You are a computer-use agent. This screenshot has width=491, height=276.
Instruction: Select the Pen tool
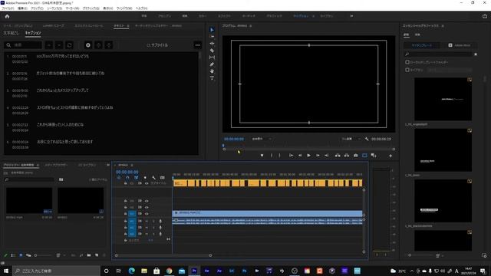212,64
